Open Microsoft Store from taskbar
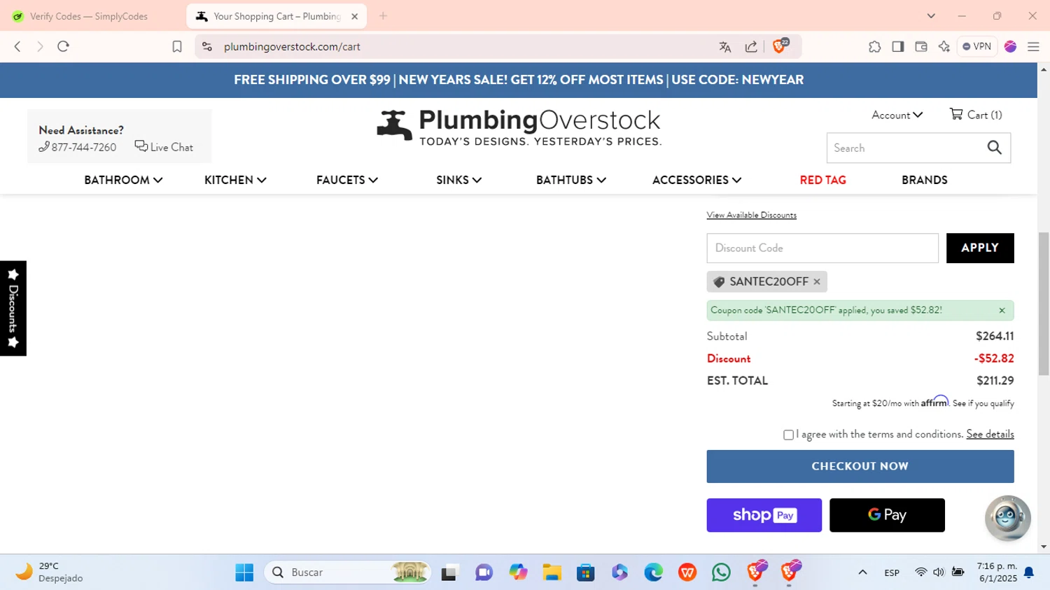Screen dimensions: 1050x590 pos(585,573)
